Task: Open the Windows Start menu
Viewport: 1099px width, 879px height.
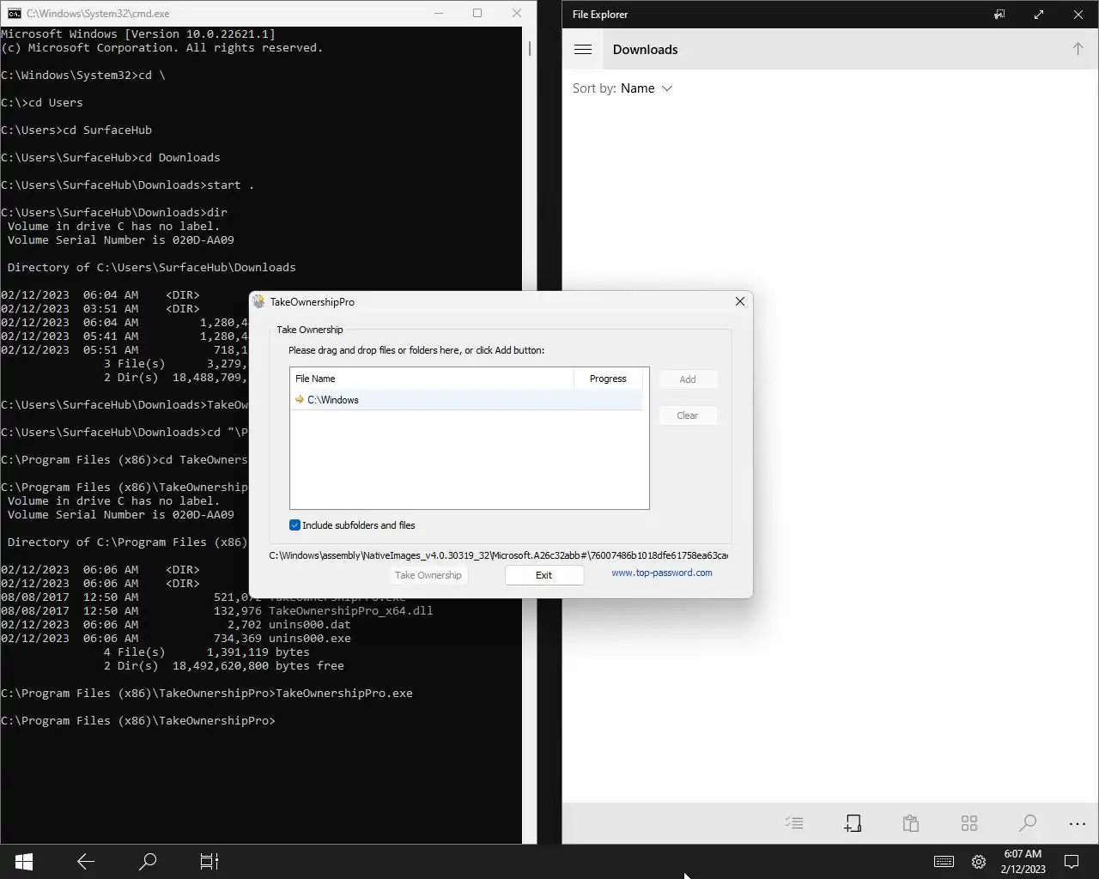Action: [24, 861]
